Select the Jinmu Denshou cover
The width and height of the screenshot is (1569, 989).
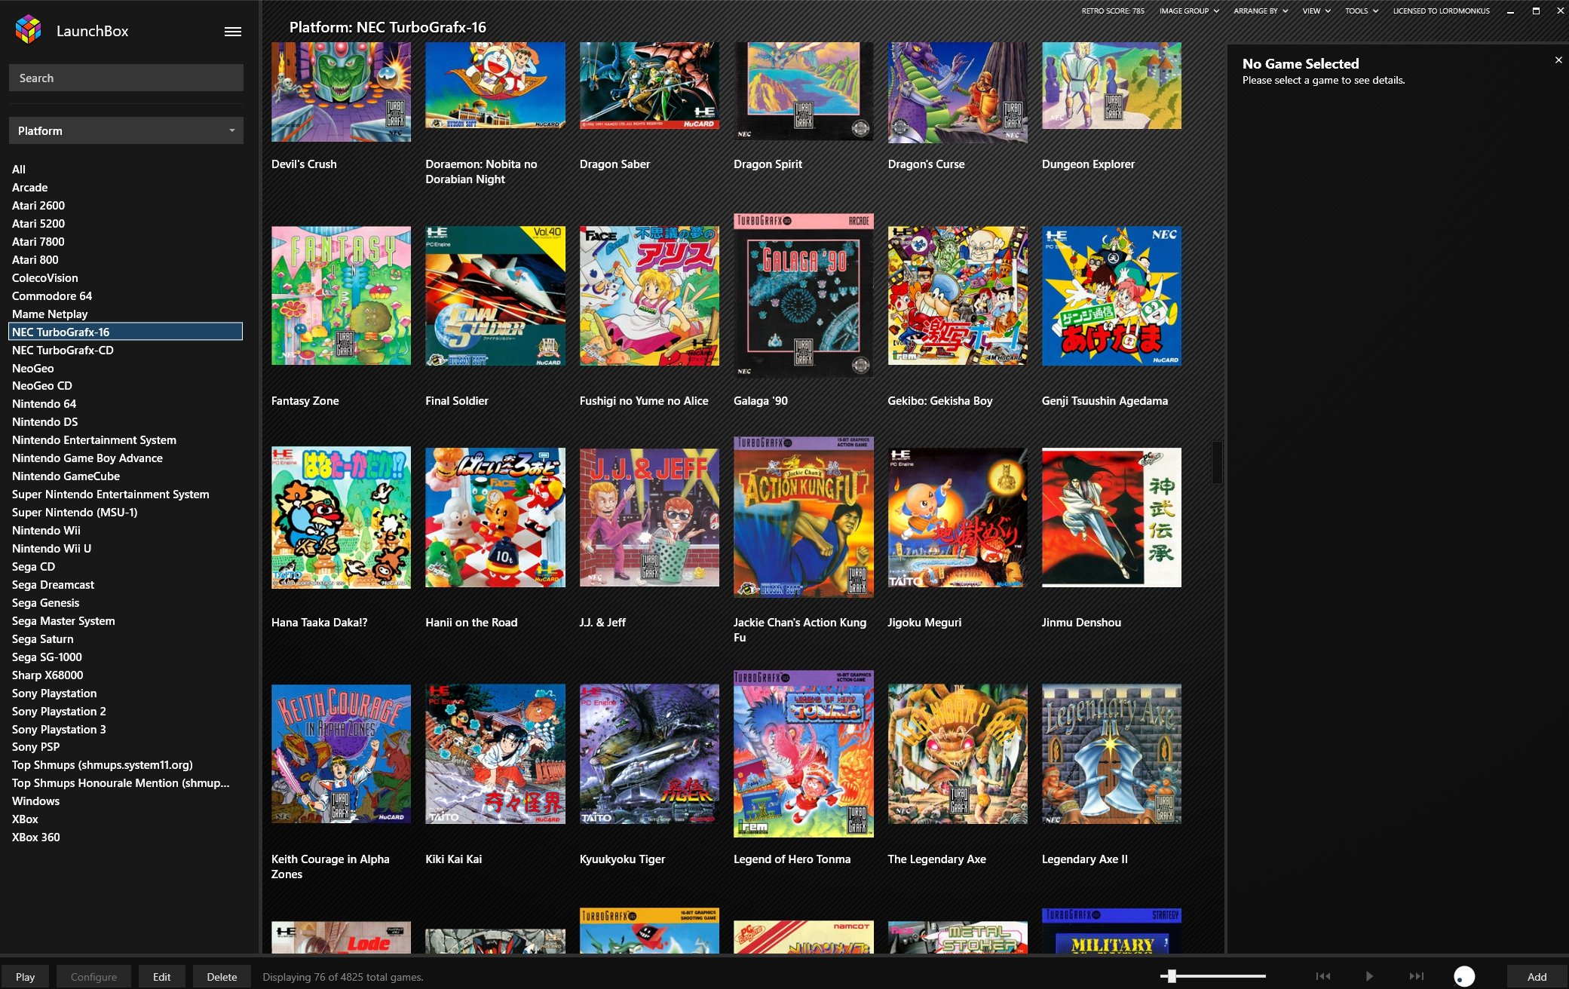tap(1111, 517)
